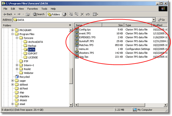Screen dimensions: 172x116
Task: Close the Folders pane
Action: pos(70,25)
